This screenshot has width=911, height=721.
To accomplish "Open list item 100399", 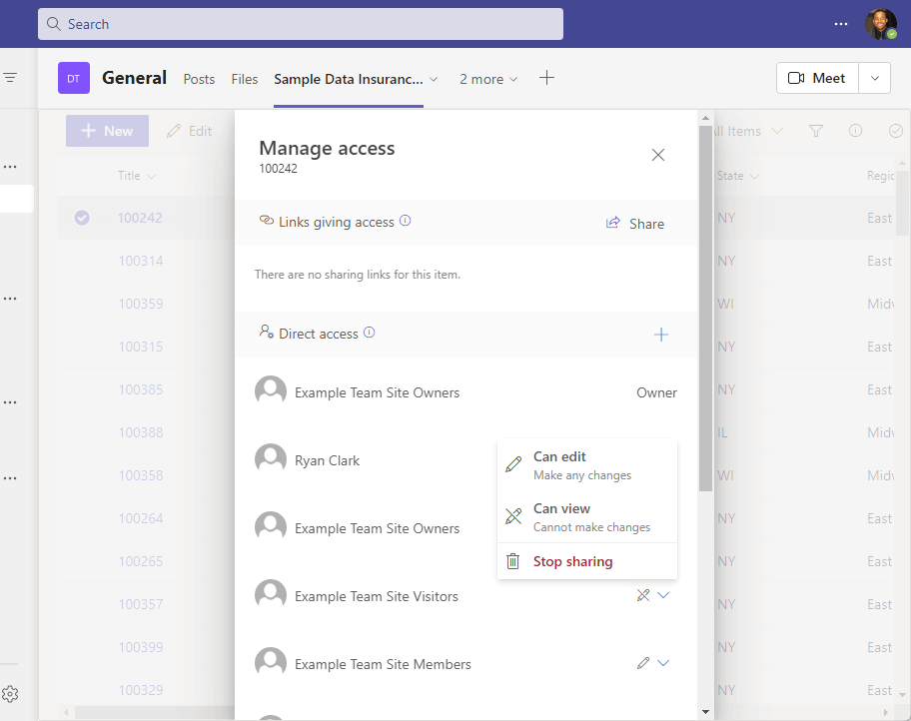I will (141, 647).
